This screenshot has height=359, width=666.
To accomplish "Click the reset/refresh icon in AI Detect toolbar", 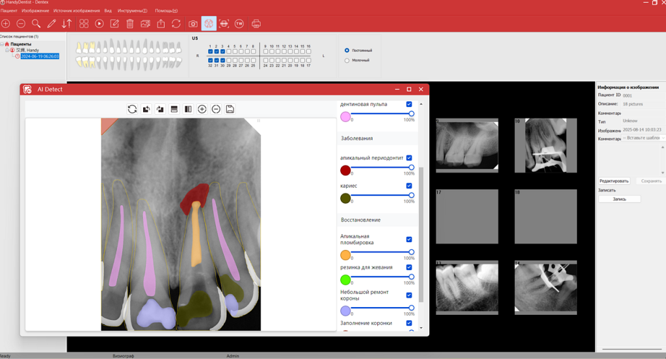I will tap(132, 109).
